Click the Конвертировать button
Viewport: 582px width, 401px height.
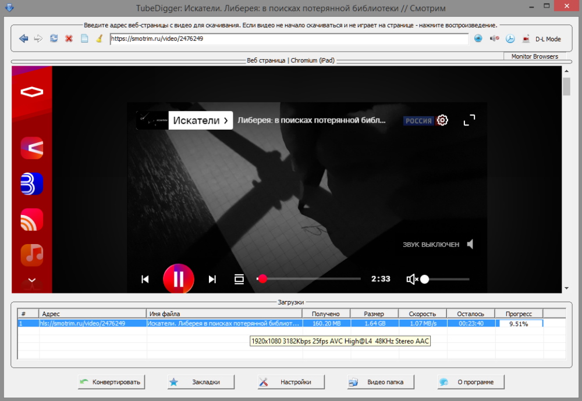point(111,382)
